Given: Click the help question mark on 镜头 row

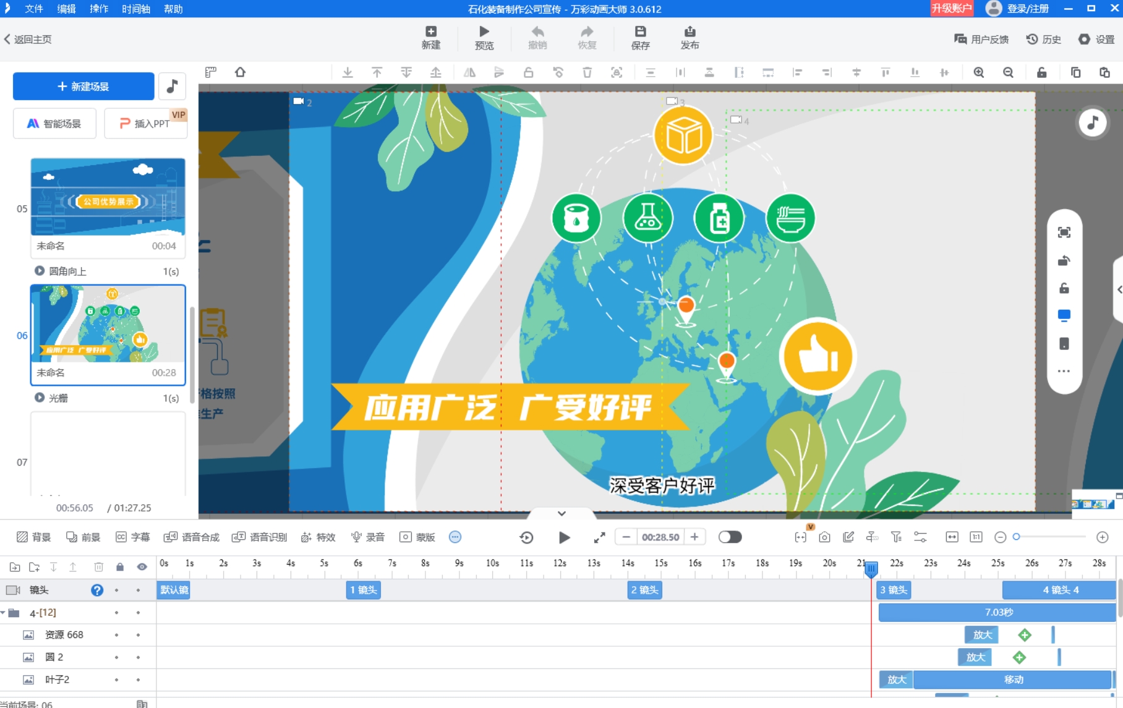Looking at the screenshot, I should (97, 590).
